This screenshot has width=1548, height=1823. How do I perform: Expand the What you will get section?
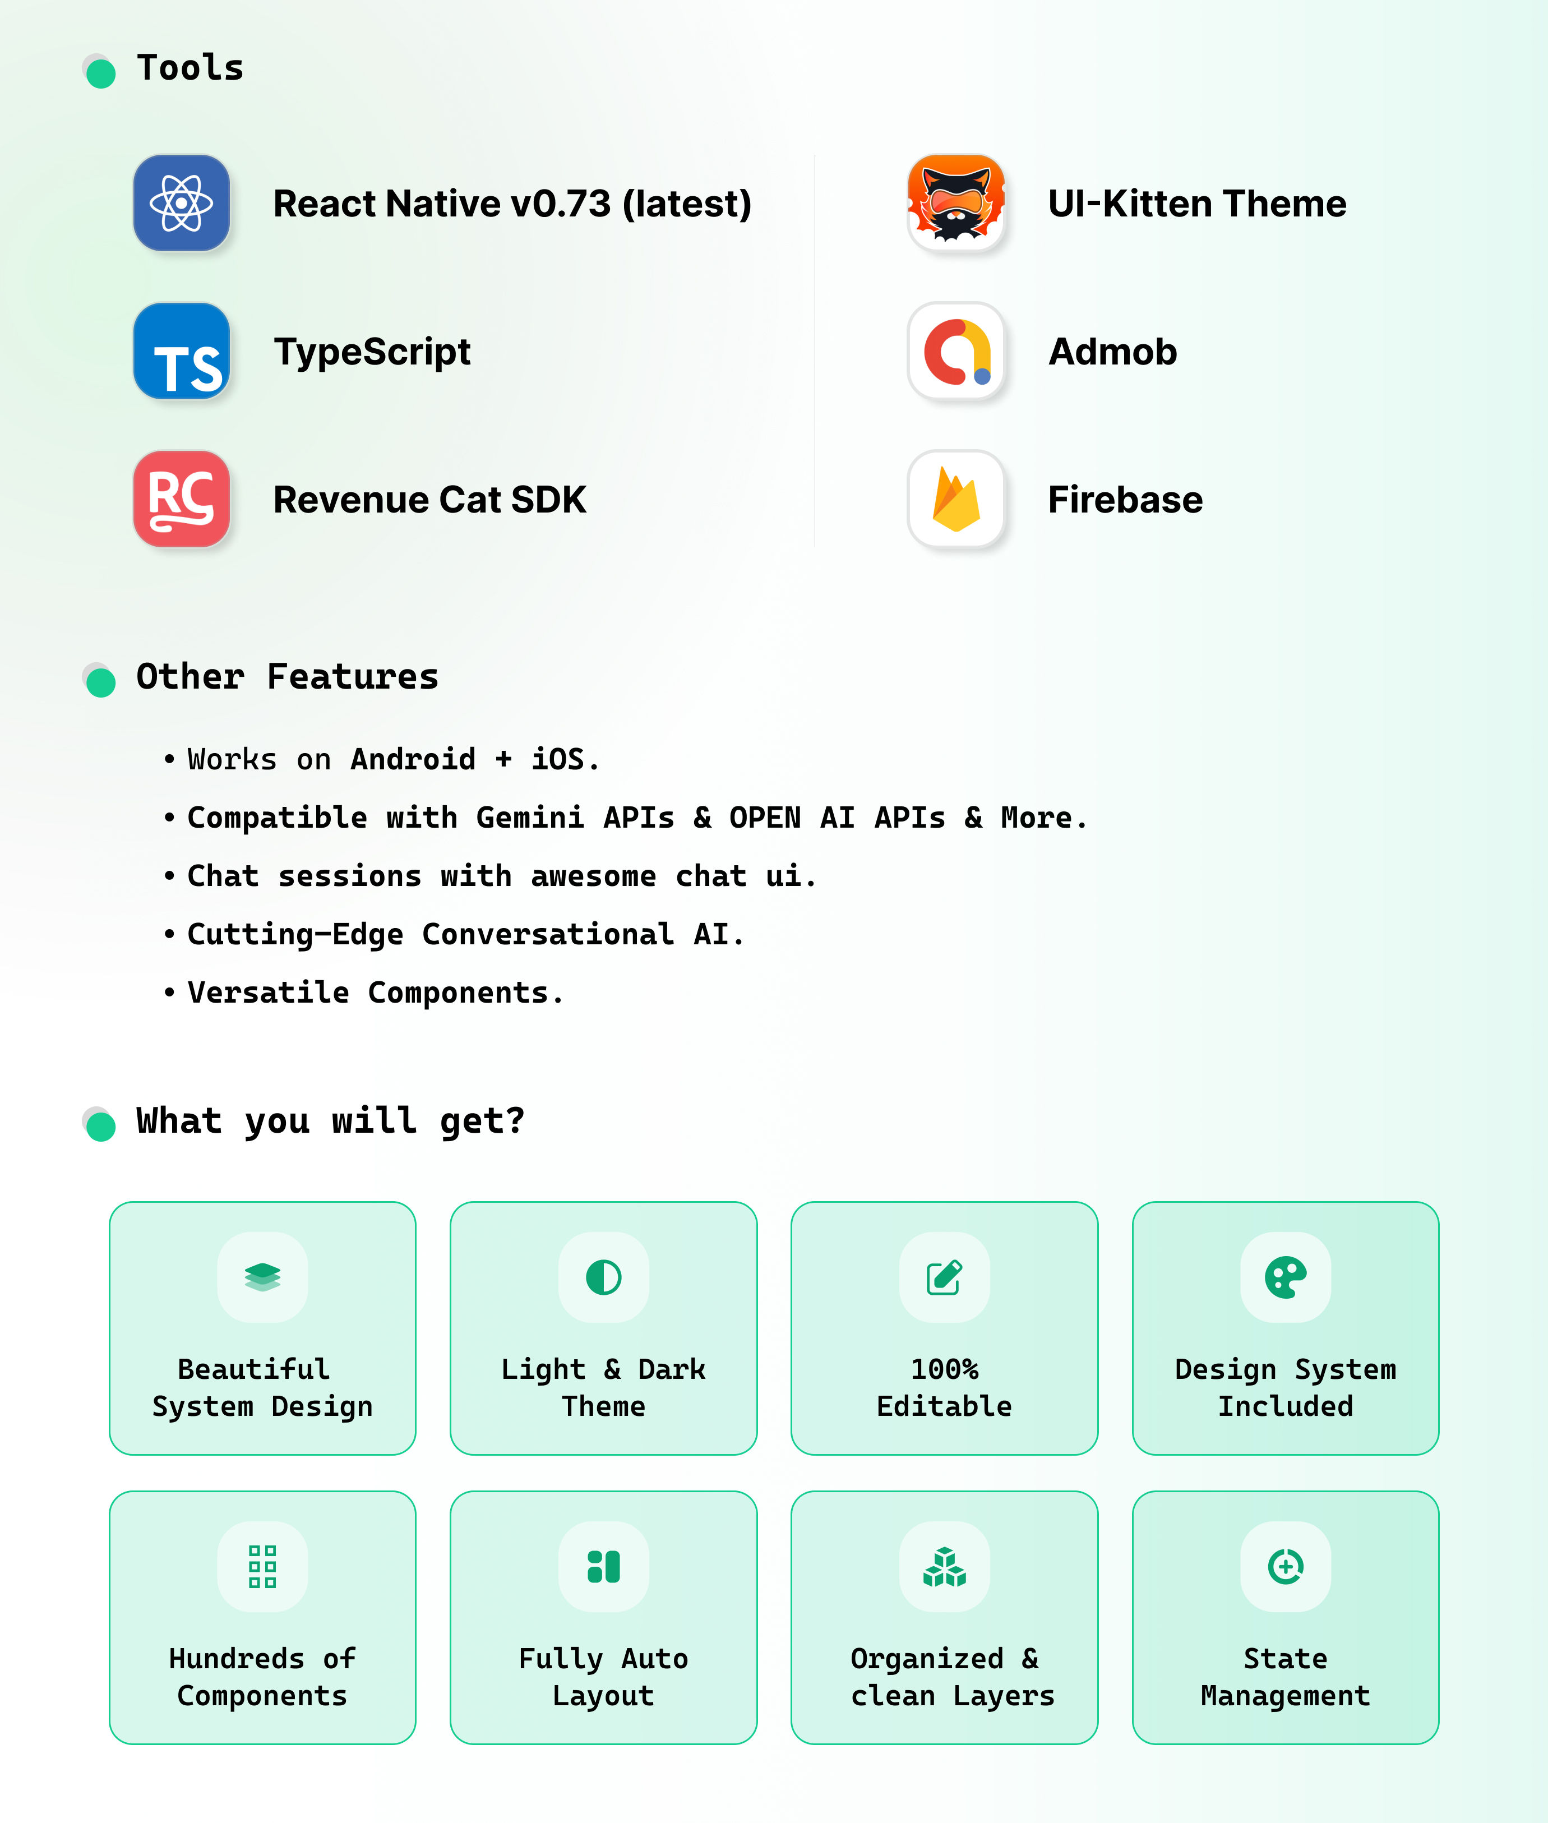97,1120
